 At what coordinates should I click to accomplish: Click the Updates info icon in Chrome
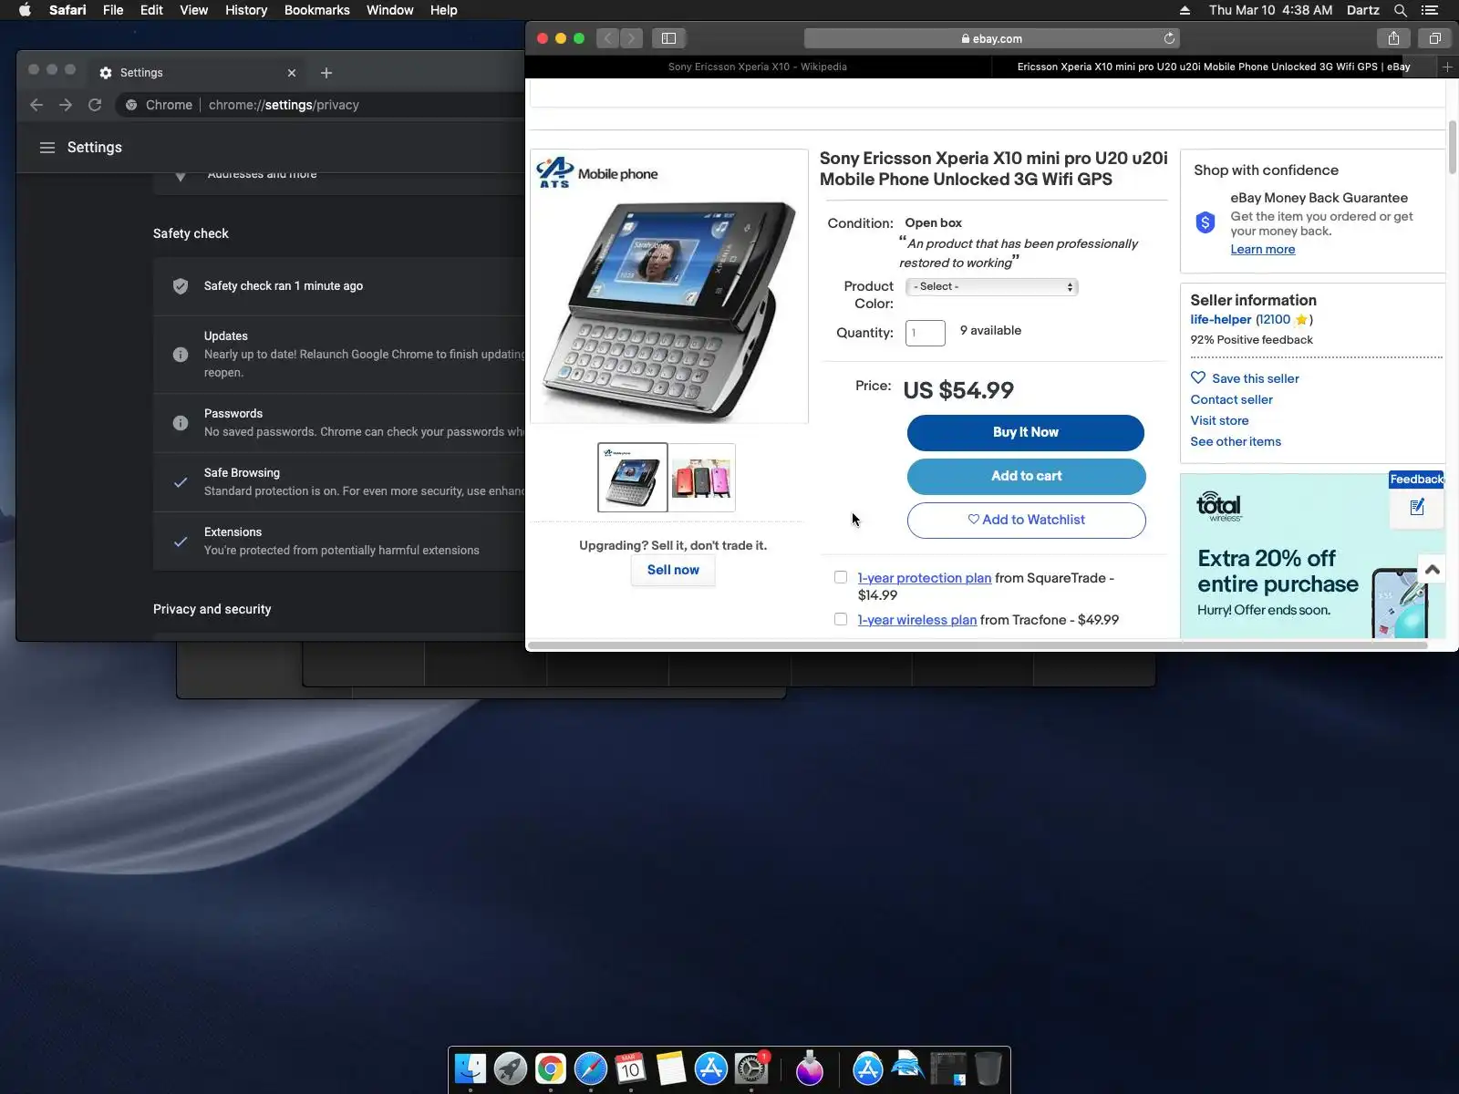coord(181,355)
